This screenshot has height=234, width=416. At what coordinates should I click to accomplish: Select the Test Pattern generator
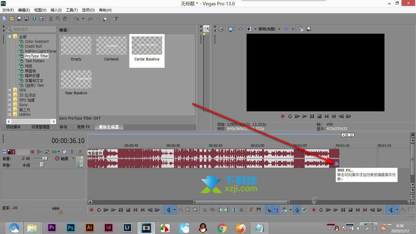[35, 61]
